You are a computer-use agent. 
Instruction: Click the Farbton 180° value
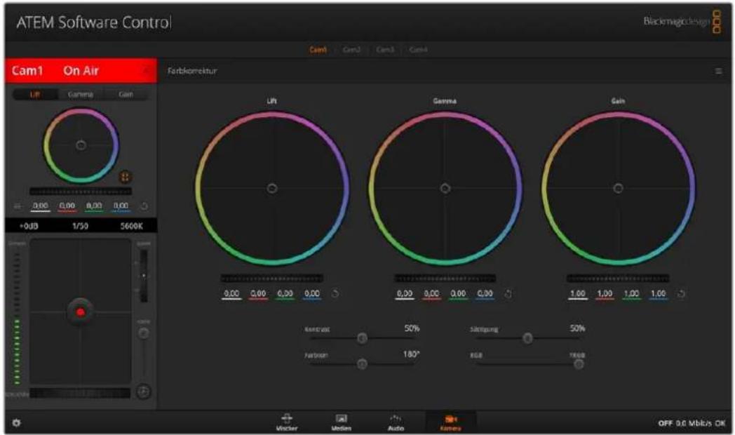coord(411,354)
